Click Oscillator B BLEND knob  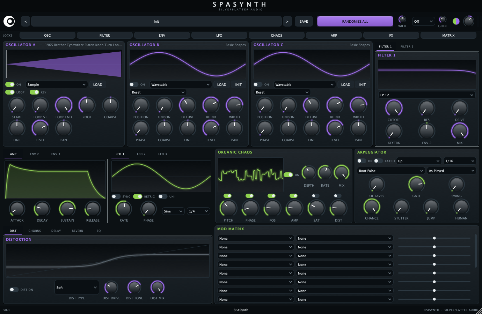pyautogui.click(x=211, y=105)
